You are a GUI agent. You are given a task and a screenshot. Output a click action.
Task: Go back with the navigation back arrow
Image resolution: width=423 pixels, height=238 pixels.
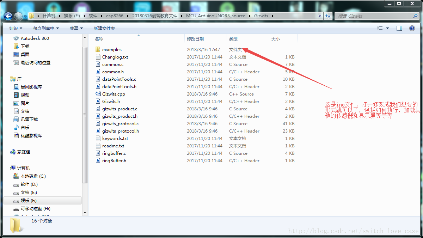click(x=8, y=16)
